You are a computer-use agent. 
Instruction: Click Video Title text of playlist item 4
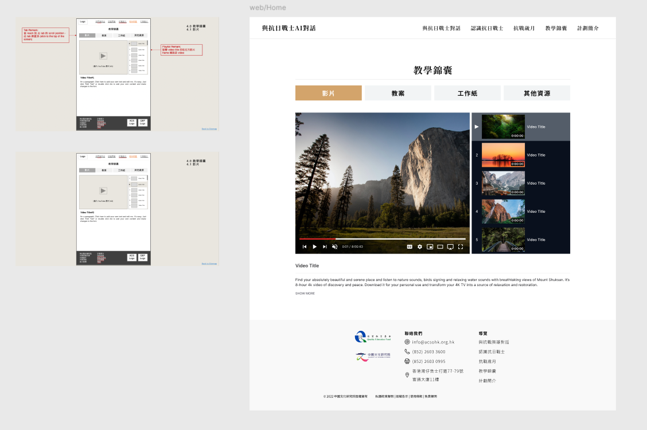click(x=536, y=212)
